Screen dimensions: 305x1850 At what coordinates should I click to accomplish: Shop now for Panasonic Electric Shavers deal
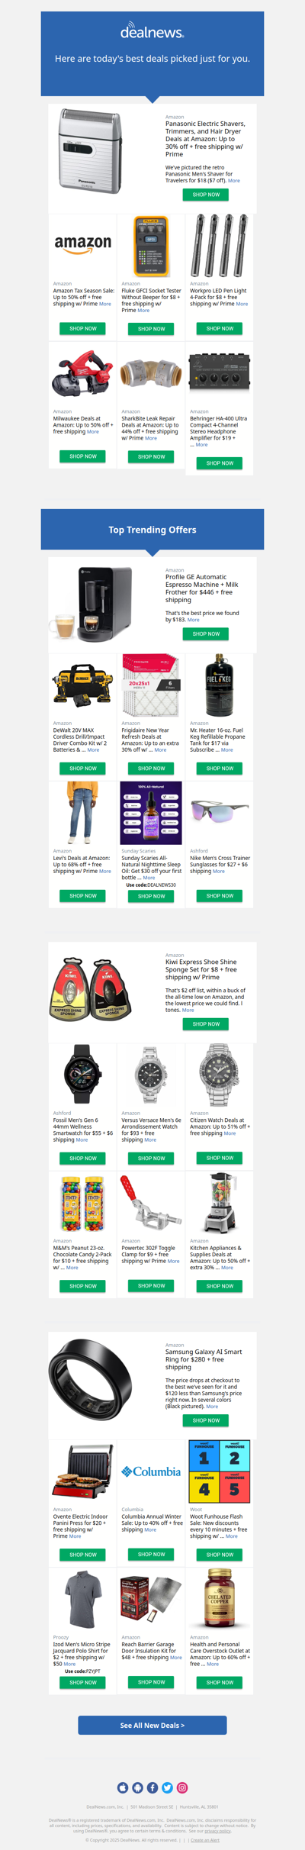coord(206,195)
